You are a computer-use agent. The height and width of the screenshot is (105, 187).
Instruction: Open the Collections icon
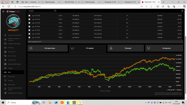click(168, 7)
